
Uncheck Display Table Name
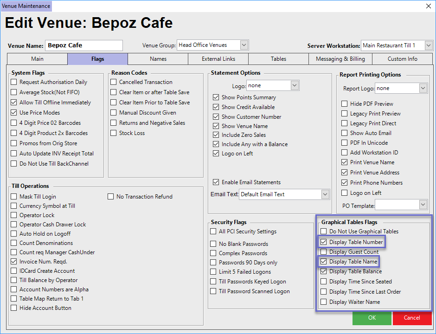click(323, 262)
